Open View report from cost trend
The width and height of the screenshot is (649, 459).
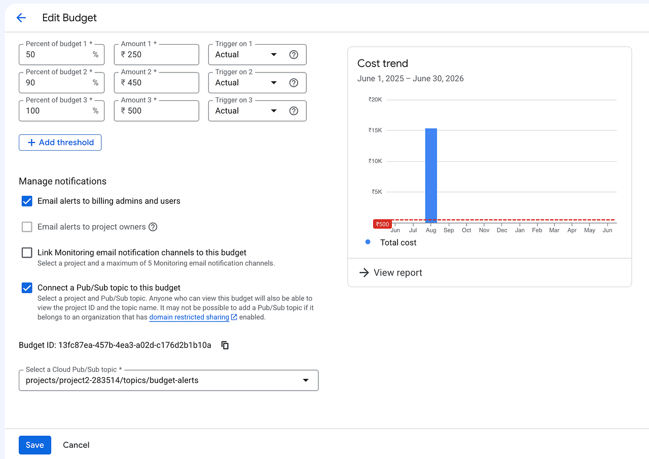pyautogui.click(x=390, y=273)
